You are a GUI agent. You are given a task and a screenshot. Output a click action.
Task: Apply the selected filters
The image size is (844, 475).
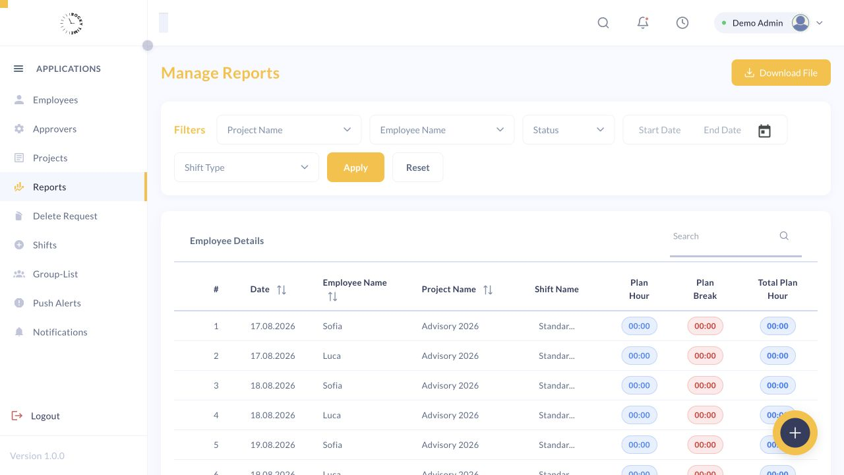pyautogui.click(x=355, y=168)
